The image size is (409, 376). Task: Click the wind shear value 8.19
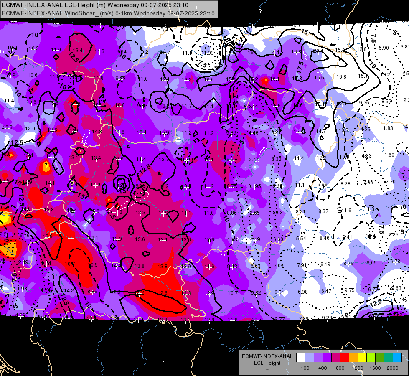coord(325,264)
